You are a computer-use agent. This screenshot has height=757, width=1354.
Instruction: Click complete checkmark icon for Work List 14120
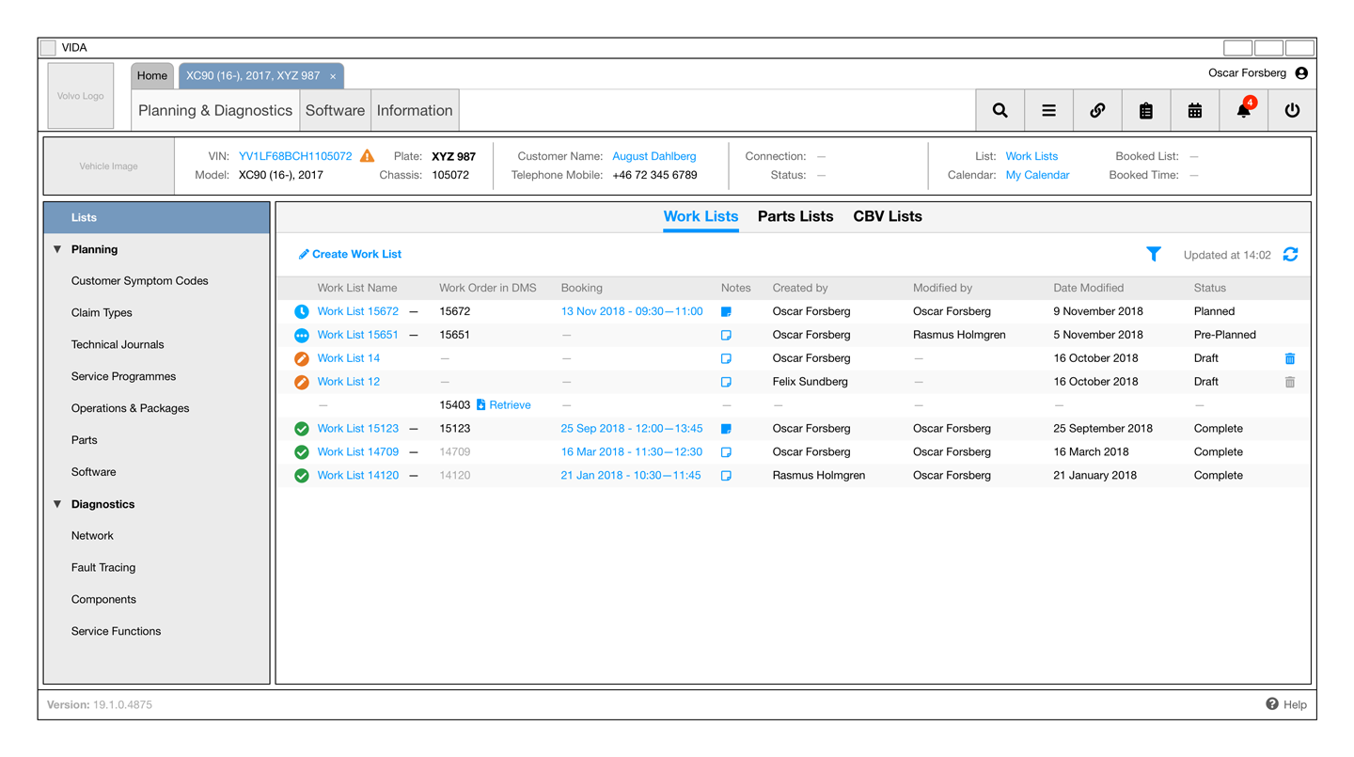302,476
